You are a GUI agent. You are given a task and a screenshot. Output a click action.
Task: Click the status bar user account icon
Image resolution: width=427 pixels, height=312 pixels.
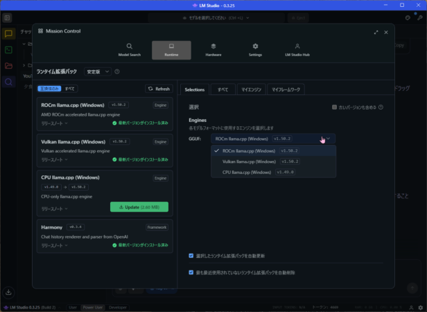point(411,307)
